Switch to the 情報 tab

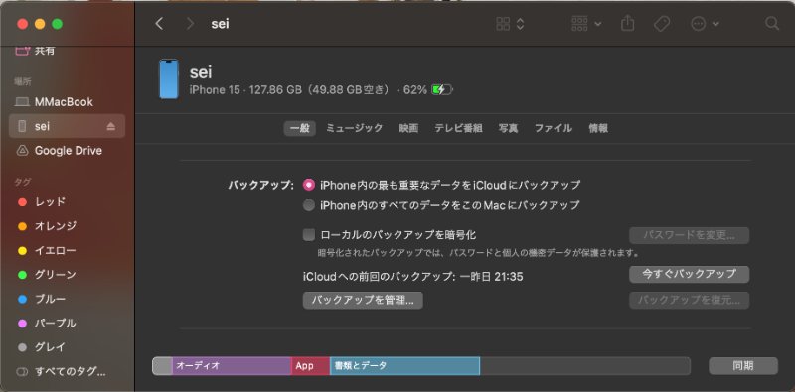(x=598, y=128)
